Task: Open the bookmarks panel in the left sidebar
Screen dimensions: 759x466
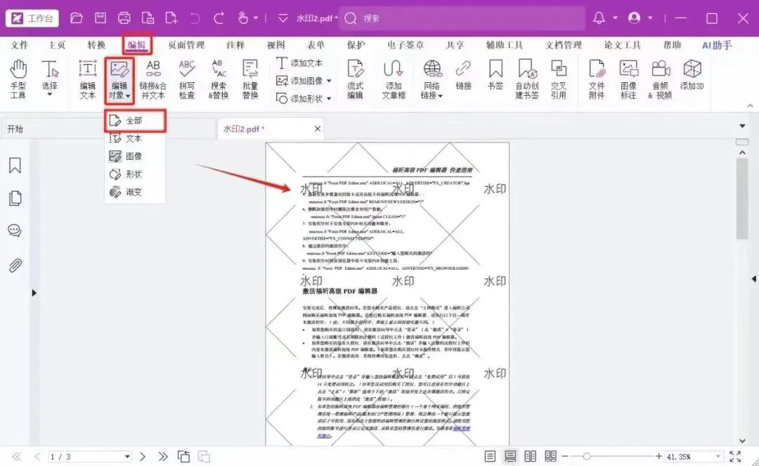Action: pos(15,165)
